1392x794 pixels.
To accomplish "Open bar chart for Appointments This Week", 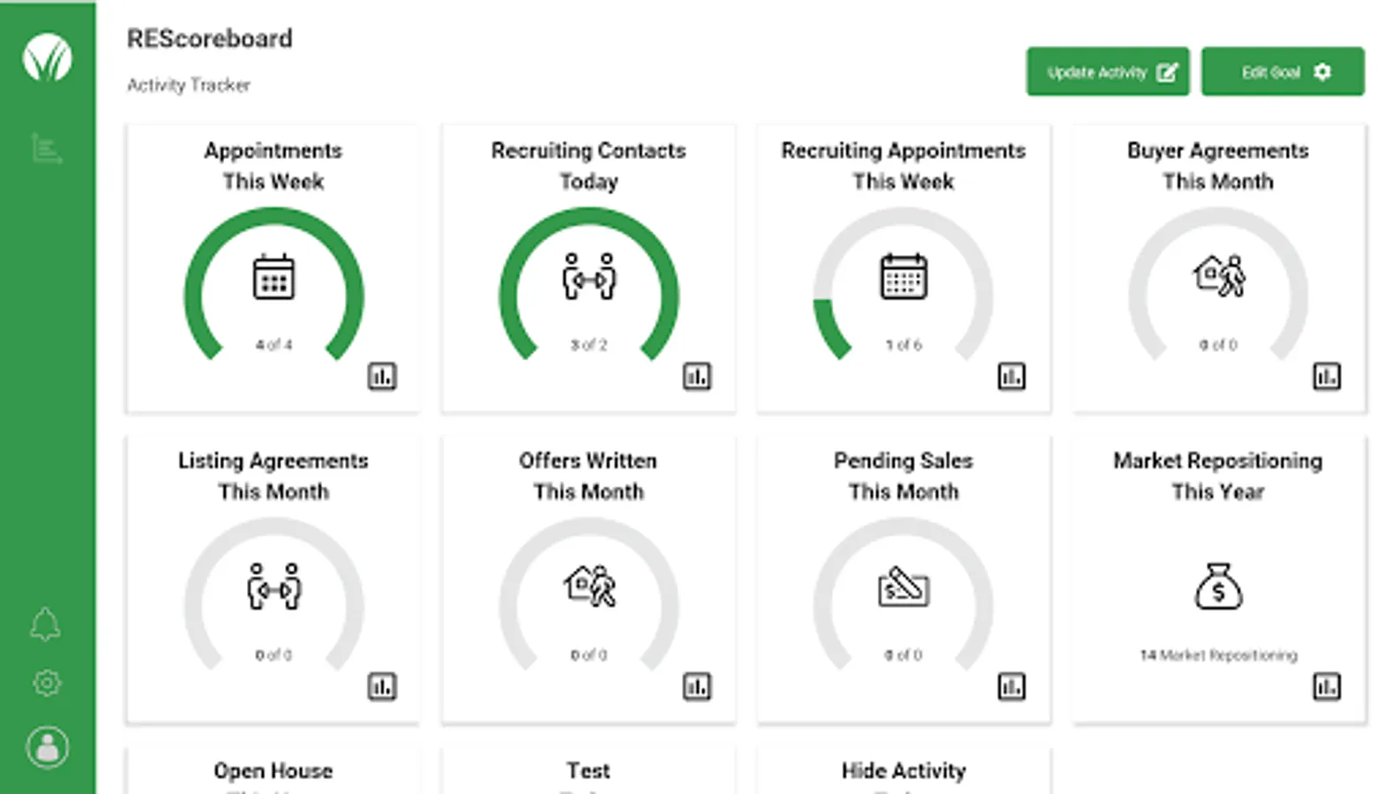I will point(382,377).
